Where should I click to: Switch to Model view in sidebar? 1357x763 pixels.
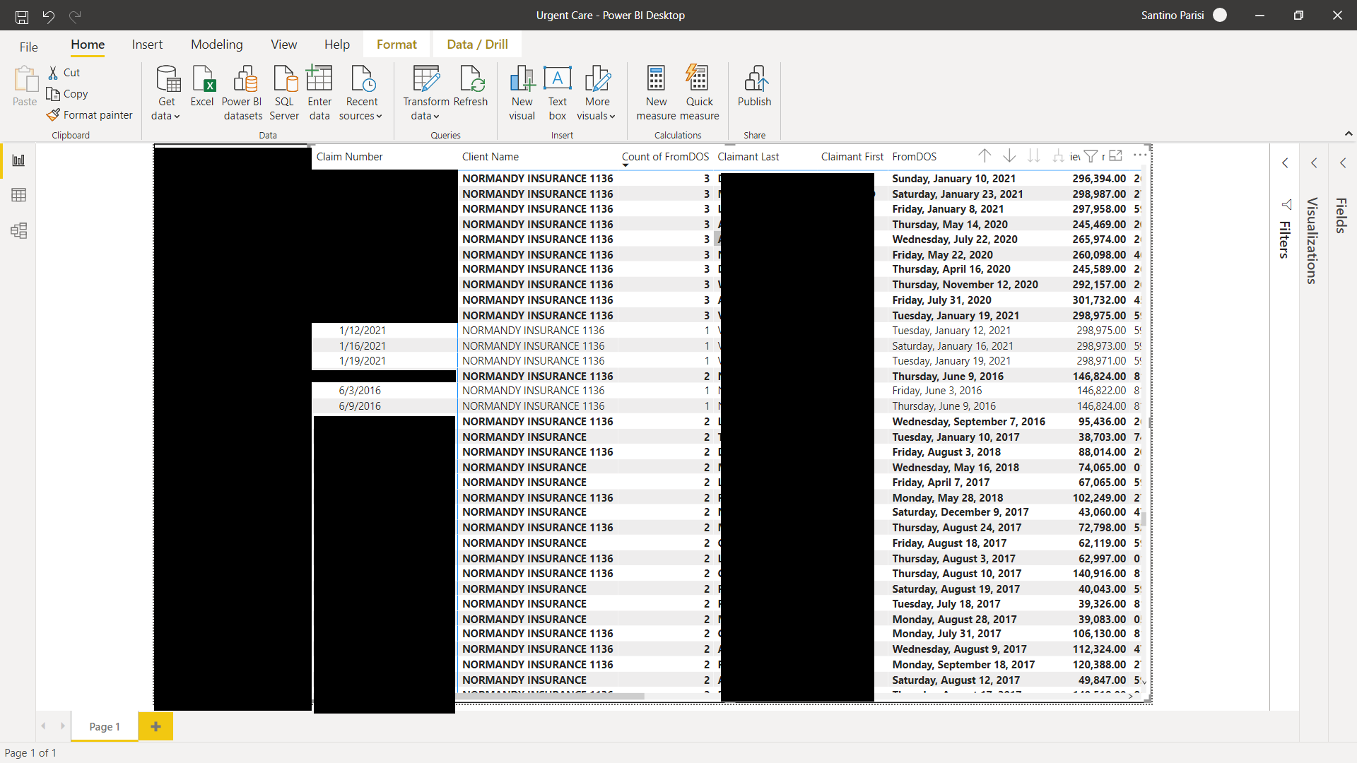(x=19, y=230)
